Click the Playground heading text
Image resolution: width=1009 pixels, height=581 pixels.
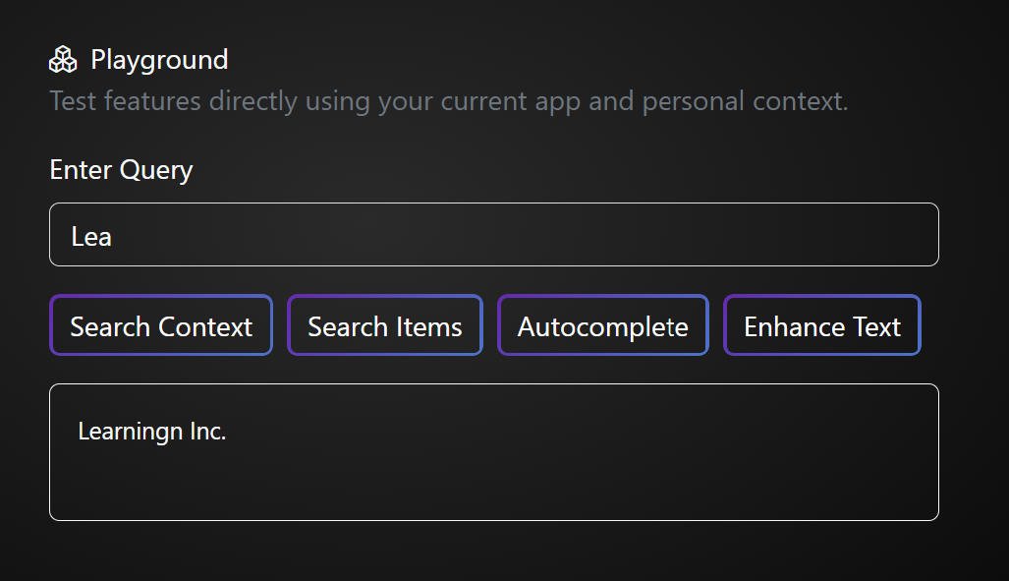[159, 60]
